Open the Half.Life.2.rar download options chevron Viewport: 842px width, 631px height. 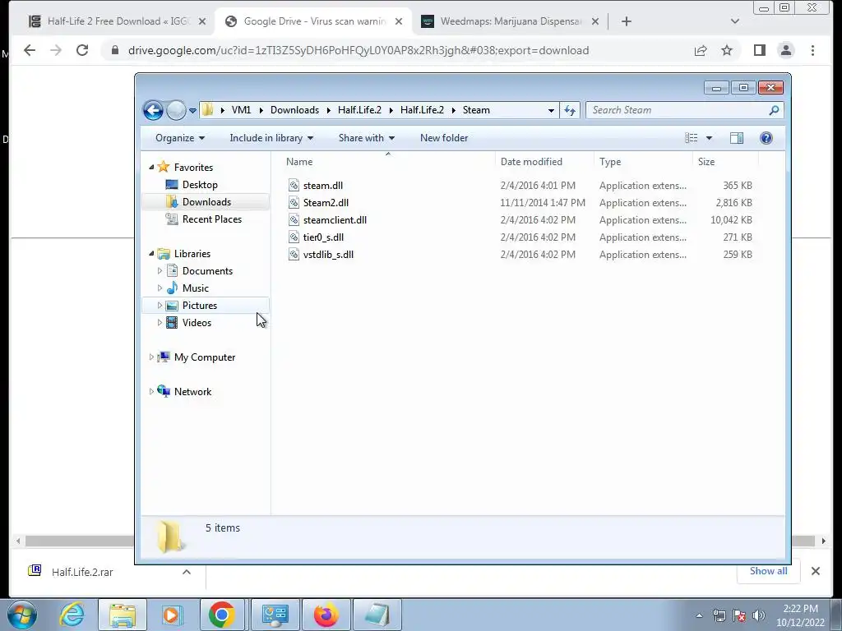[x=187, y=572]
